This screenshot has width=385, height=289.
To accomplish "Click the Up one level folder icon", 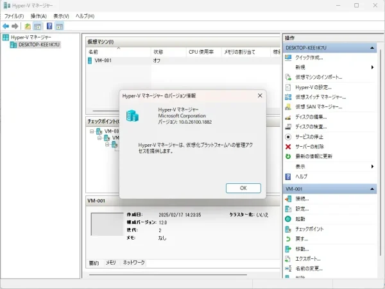I will (x=28, y=26).
